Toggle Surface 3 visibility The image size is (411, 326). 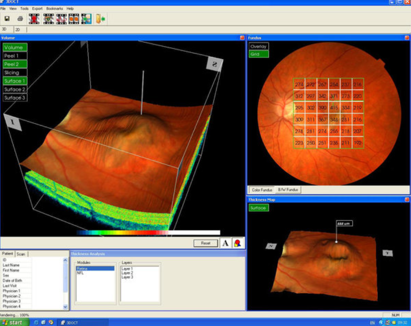[x=15, y=98]
